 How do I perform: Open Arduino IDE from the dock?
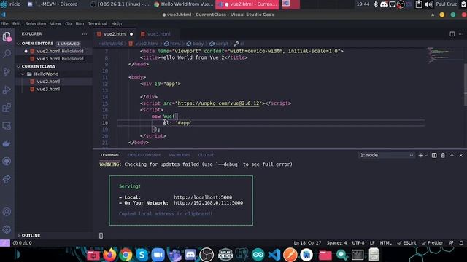point(258,255)
